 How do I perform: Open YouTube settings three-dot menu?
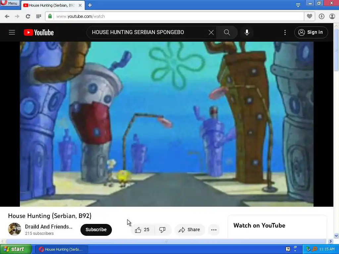285,32
